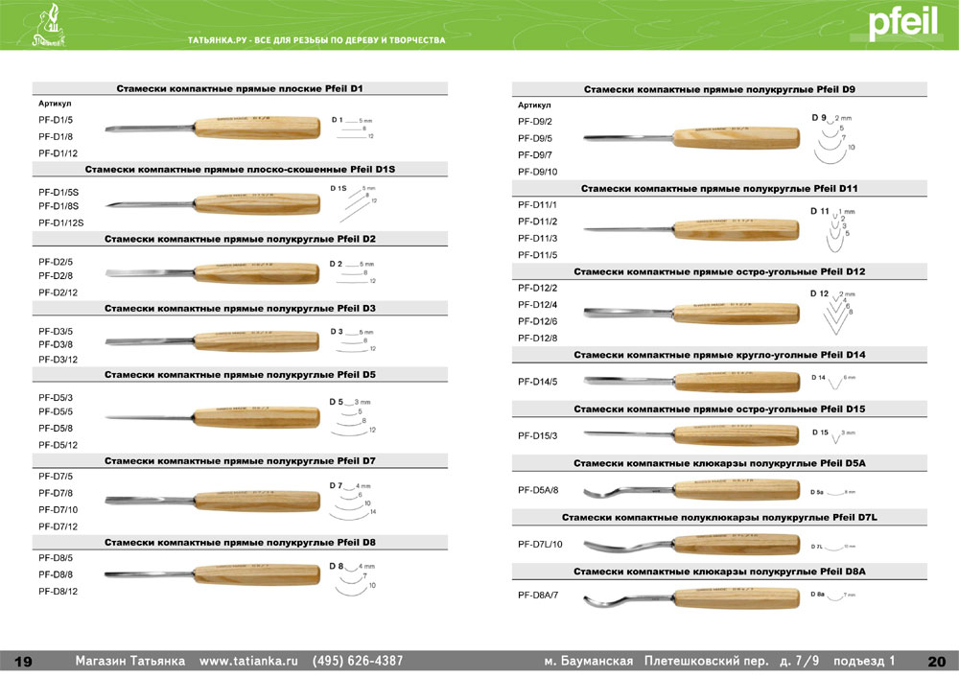Click article code PF-D2/8
Image resolution: width=959 pixels, height=678 pixels.
56,276
